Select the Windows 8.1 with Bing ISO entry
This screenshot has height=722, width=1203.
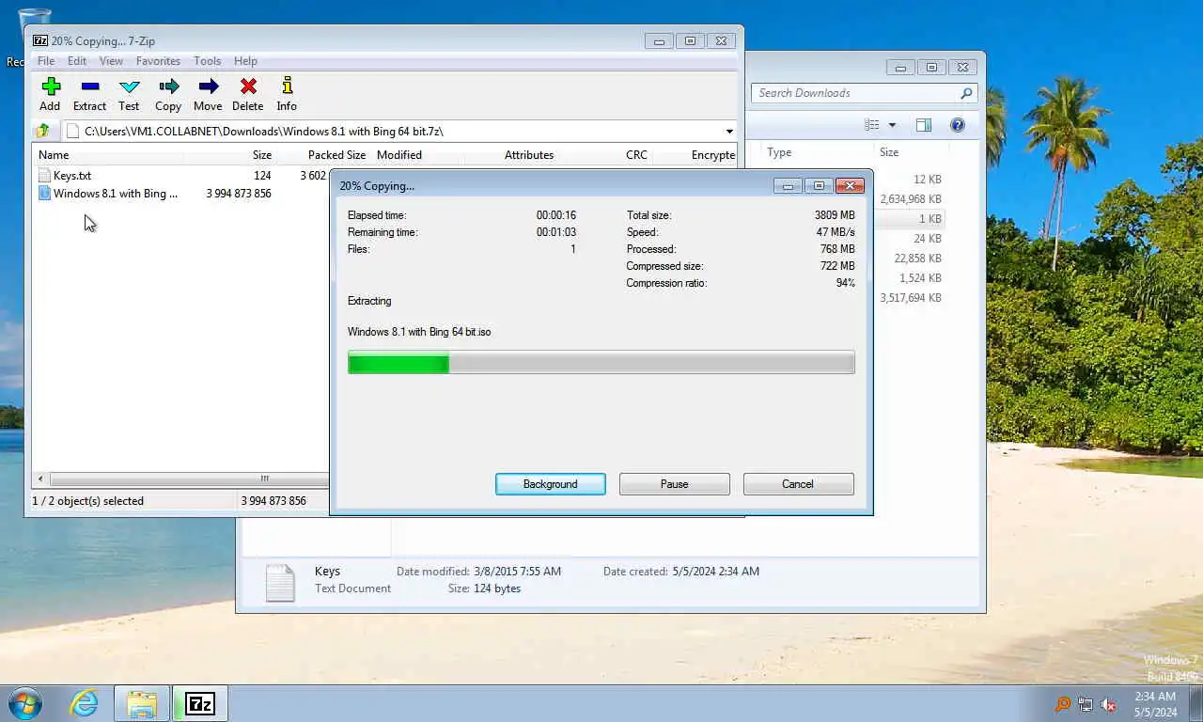point(116,194)
